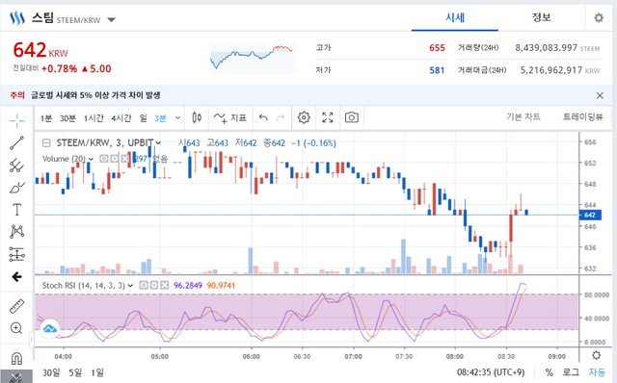Click the 642 current price label on axis
The width and height of the screenshot is (617, 383).
tap(590, 215)
